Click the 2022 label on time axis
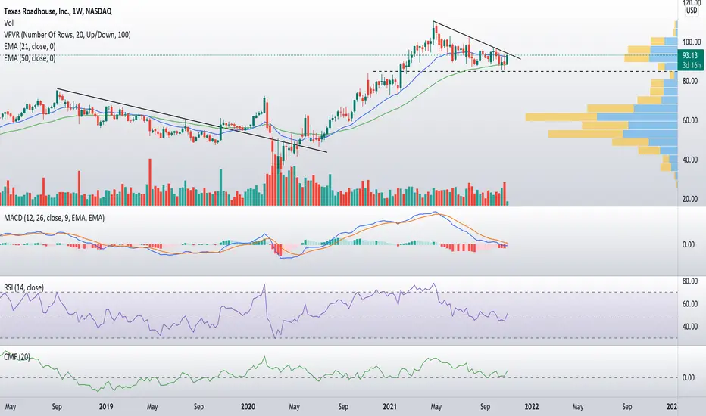 pos(532,407)
